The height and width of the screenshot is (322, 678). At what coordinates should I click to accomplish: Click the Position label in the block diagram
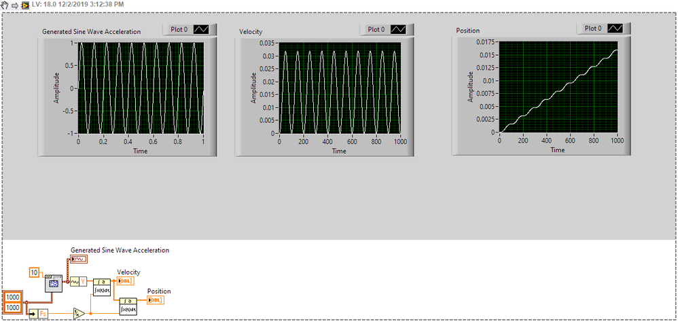point(159,291)
